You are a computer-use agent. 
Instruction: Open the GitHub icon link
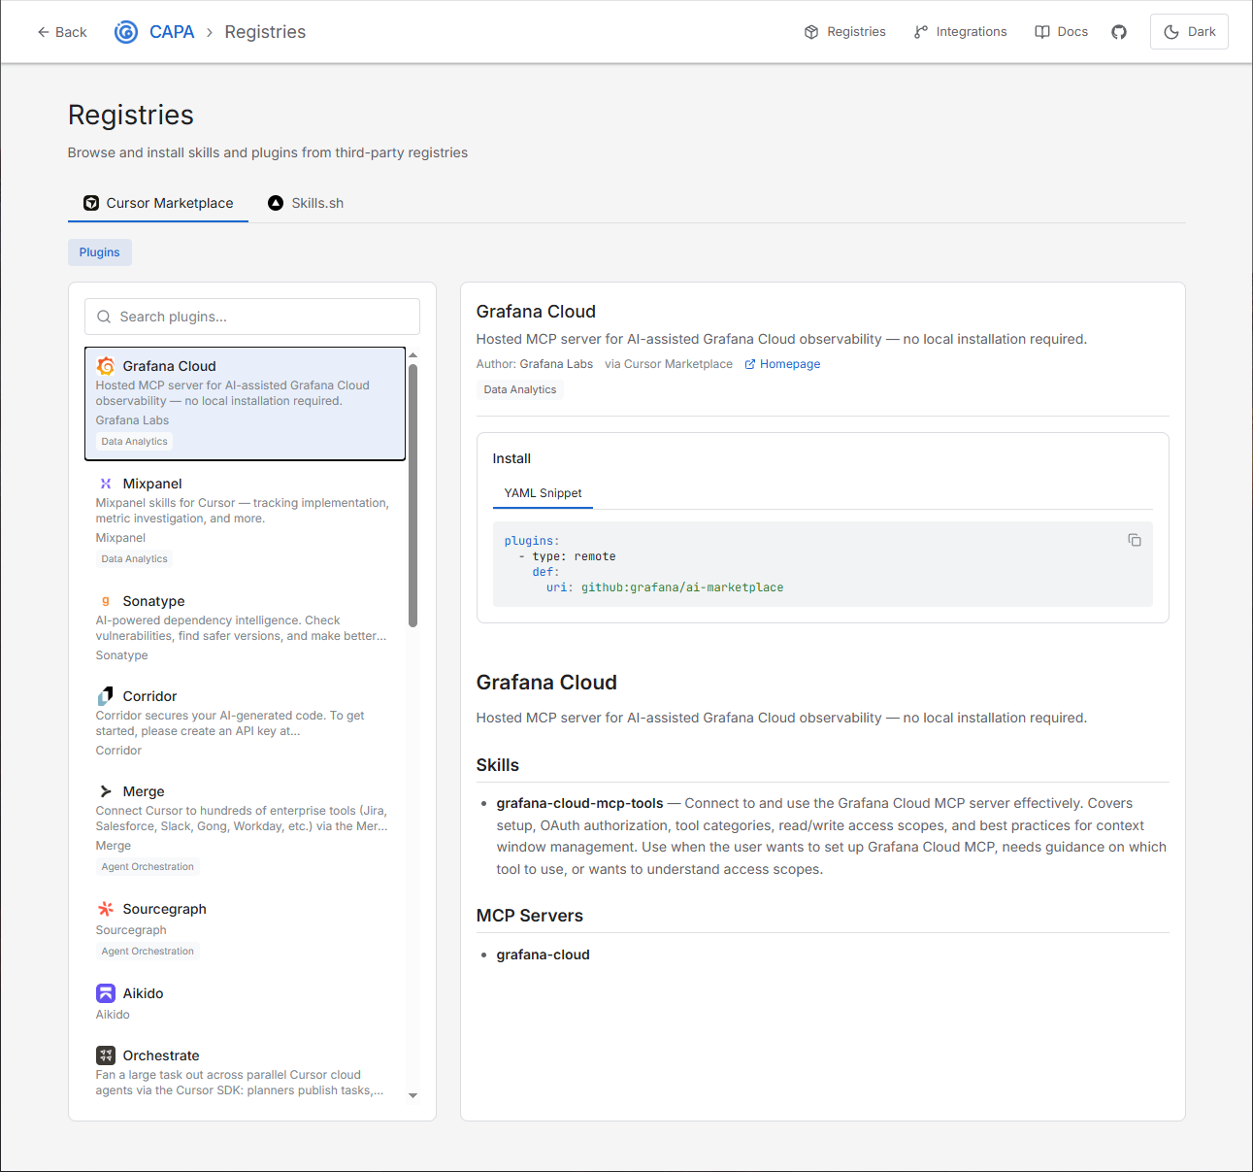click(x=1119, y=32)
